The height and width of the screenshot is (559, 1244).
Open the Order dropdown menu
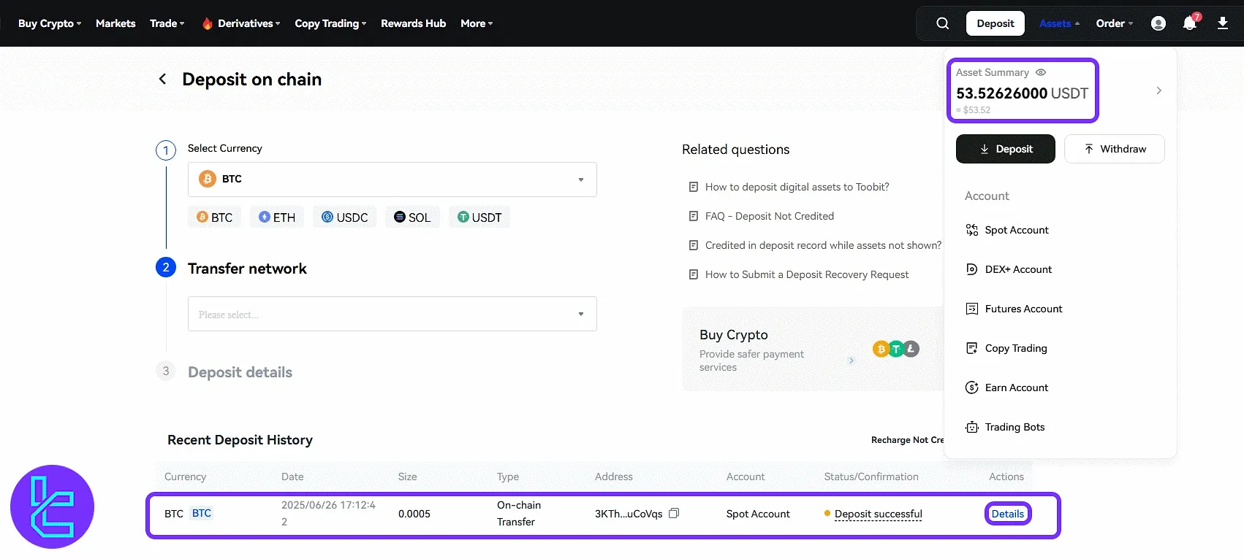[x=1115, y=23]
